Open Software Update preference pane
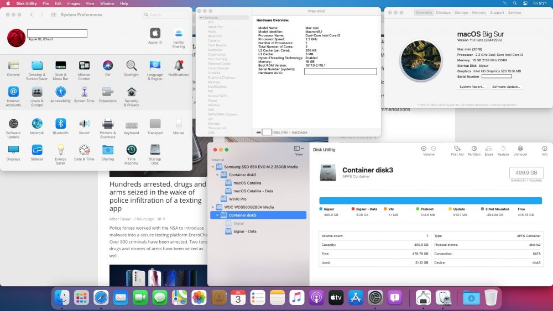Viewport: 553px width, 311px height. coord(13,128)
